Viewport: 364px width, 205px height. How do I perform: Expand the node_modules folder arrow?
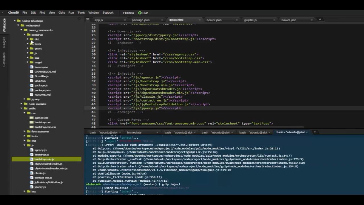(x=21, y=104)
